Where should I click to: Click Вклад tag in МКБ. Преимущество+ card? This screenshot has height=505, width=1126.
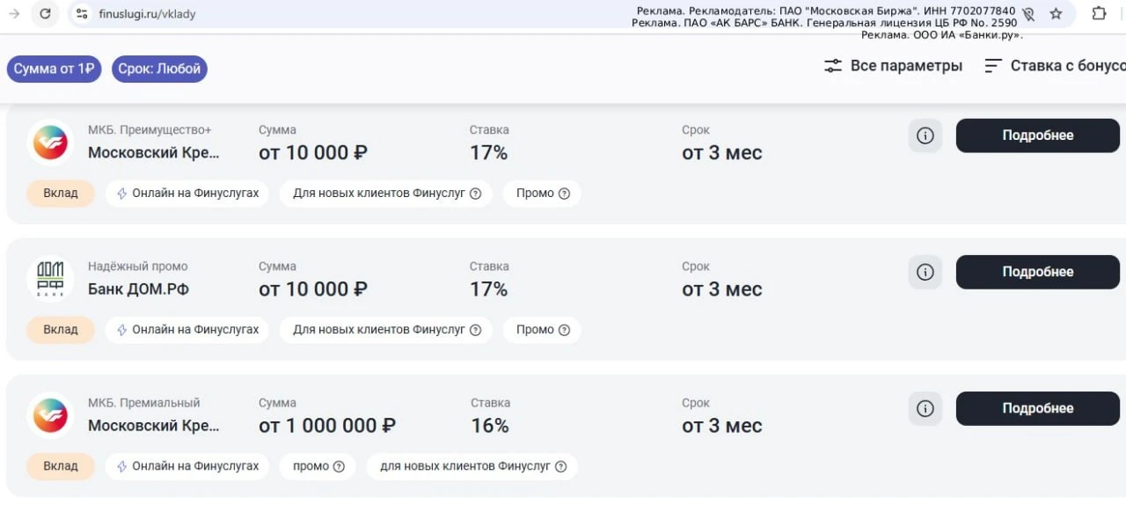(x=61, y=194)
